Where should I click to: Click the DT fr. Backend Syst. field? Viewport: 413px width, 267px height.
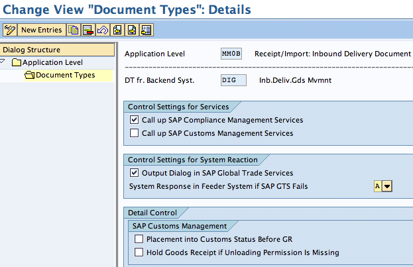[x=233, y=80]
